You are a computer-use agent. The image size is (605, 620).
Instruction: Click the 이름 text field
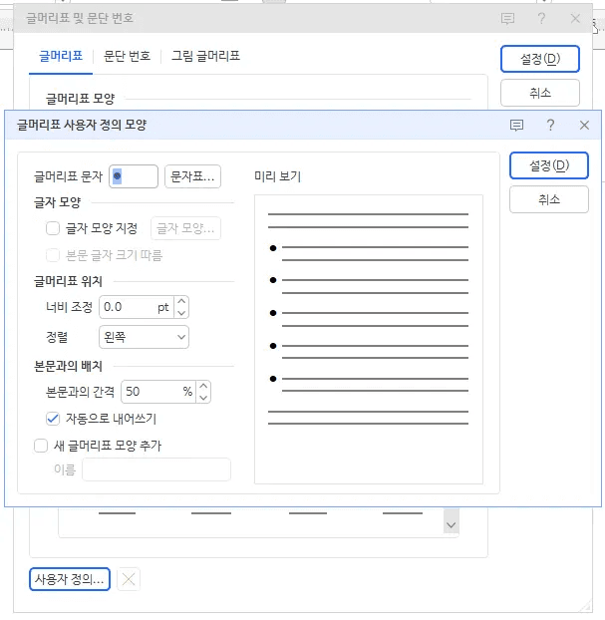point(156,469)
